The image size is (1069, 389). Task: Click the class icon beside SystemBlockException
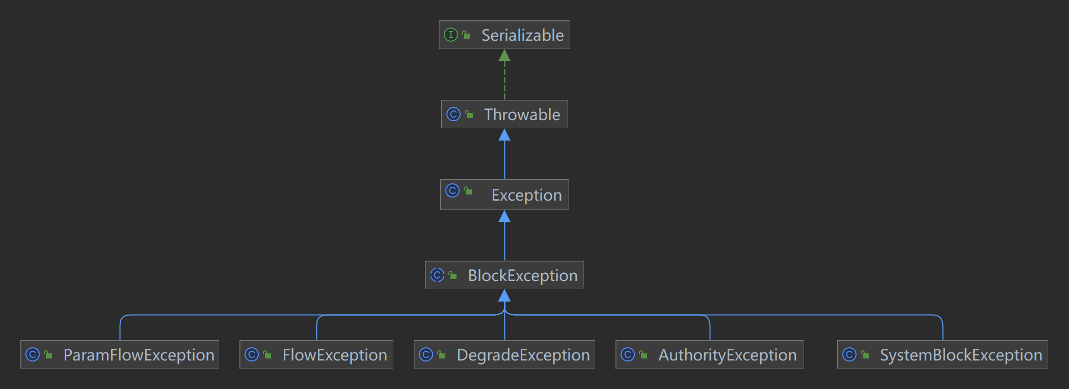pos(849,354)
